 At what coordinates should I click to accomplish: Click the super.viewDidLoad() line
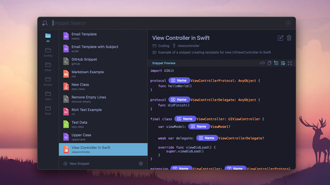tap(185, 151)
